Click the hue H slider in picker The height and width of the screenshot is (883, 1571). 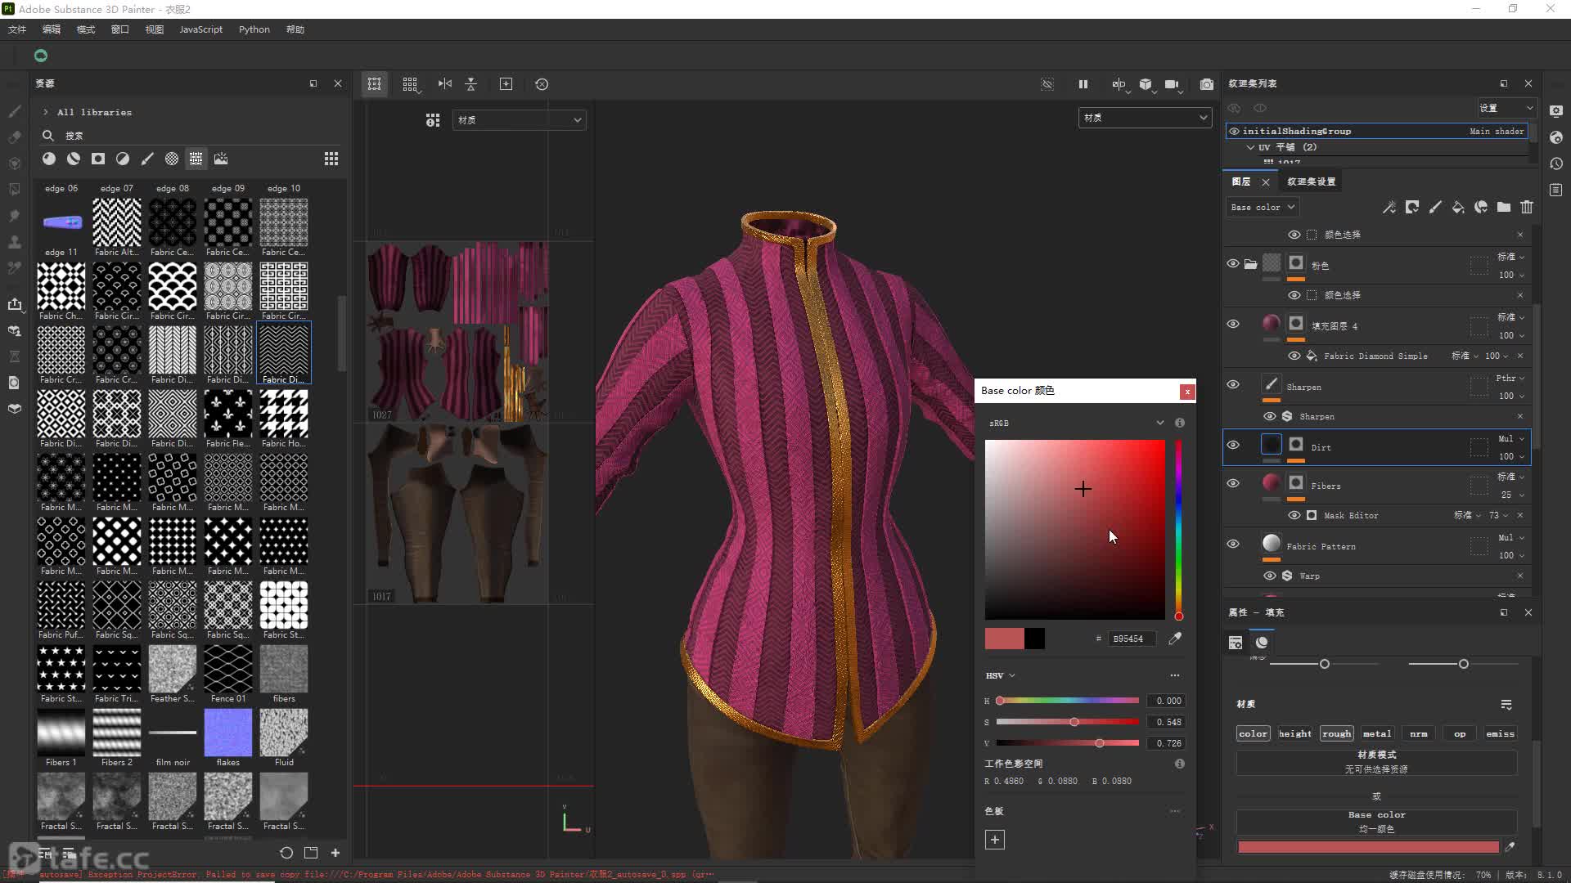(x=1068, y=701)
